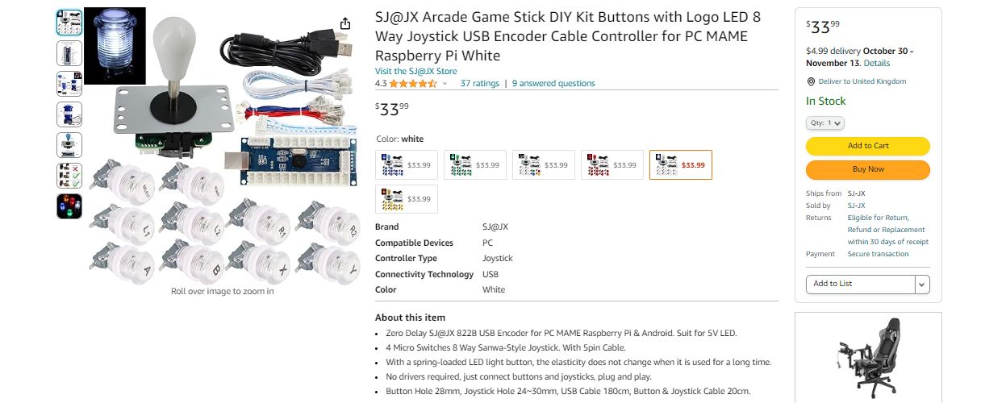The image size is (1006, 403).
Task: Expand the rating breakdown chevron
Action: click(445, 84)
